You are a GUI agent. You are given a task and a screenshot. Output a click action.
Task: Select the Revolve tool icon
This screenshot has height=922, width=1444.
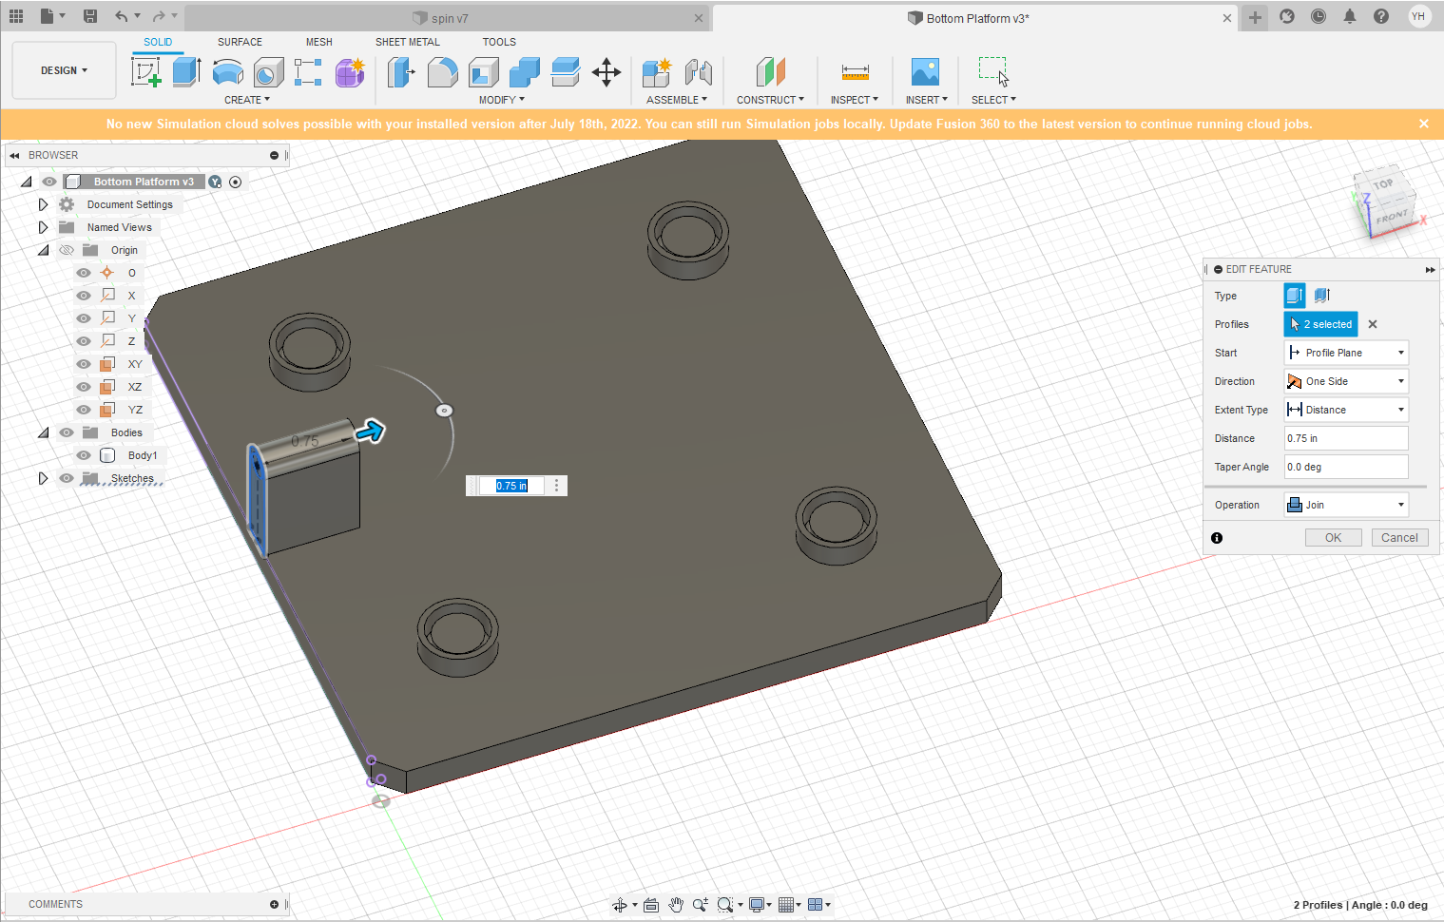point(227,72)
